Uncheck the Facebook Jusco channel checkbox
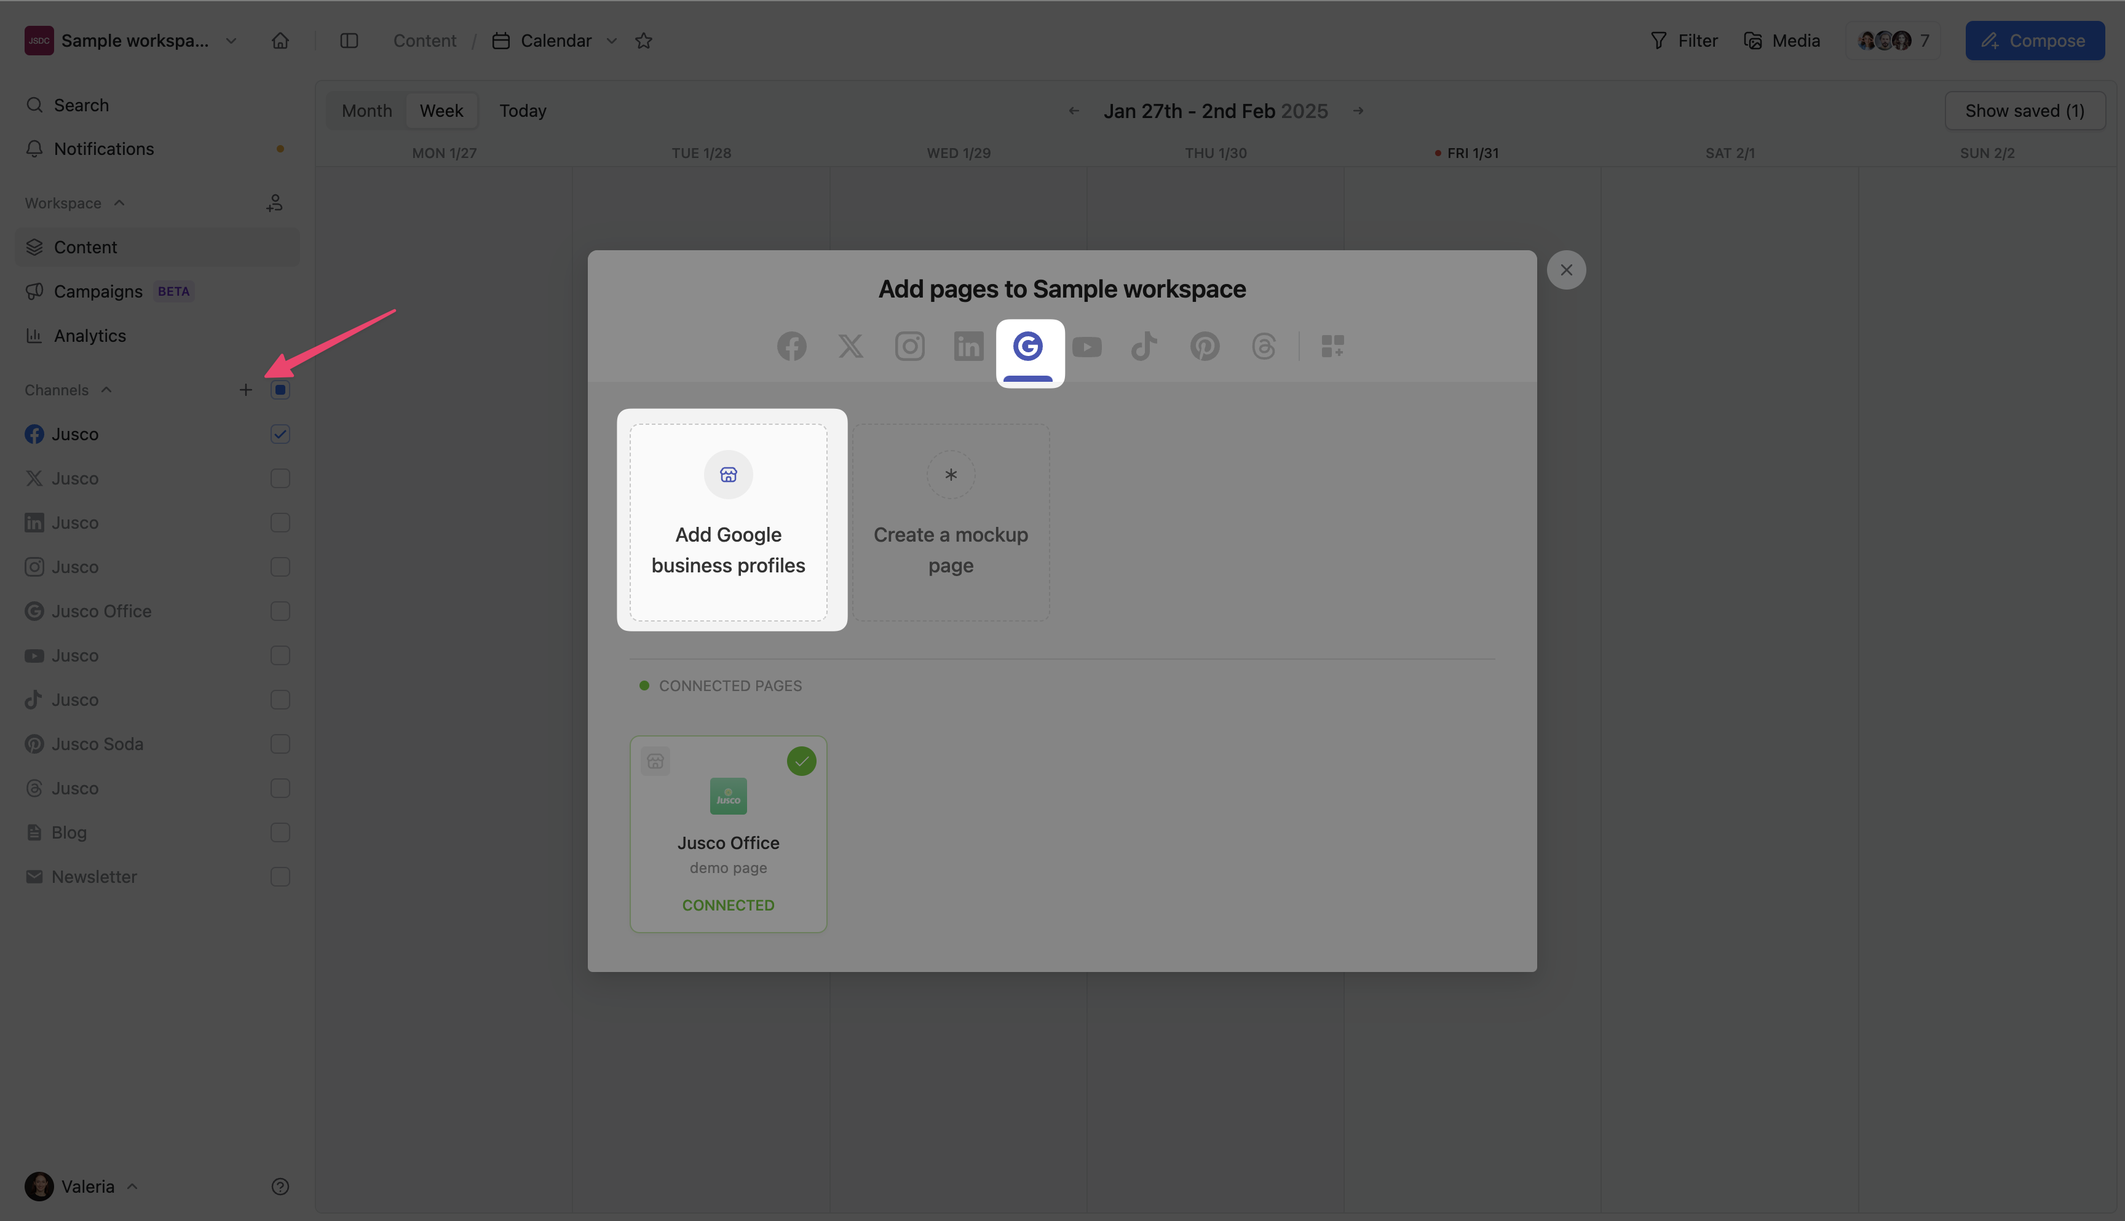Image resolution: width=2125 pixels, height=1221 pixels. pos(280,435)
